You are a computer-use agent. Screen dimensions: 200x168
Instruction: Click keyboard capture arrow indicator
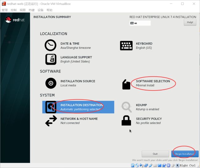tap(178, 165)
